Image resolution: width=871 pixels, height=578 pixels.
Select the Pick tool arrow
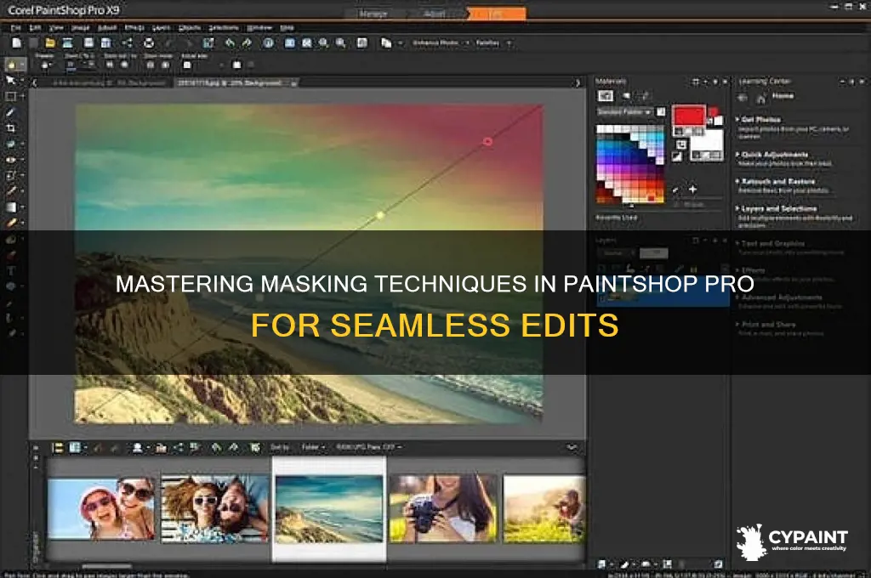[x=10, y=81]
